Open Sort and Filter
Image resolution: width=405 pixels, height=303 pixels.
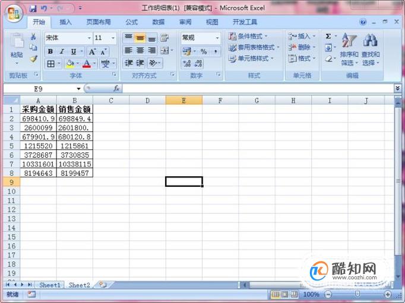(349, 49)
